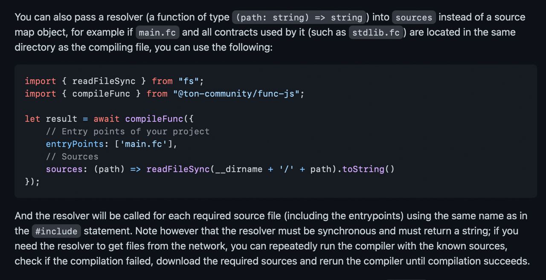Click the #include inline code
The height and width of the screenshot is (280, 546).
coord(56,231)
